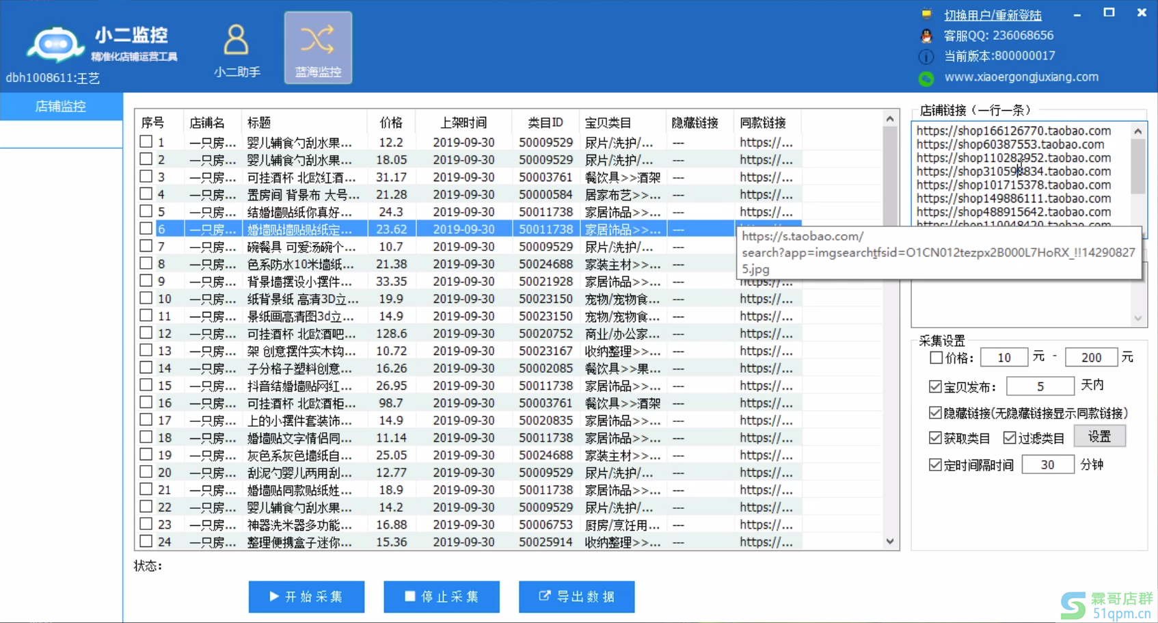Select the 蓝海监控 shuffle icon

coord(318,40)
